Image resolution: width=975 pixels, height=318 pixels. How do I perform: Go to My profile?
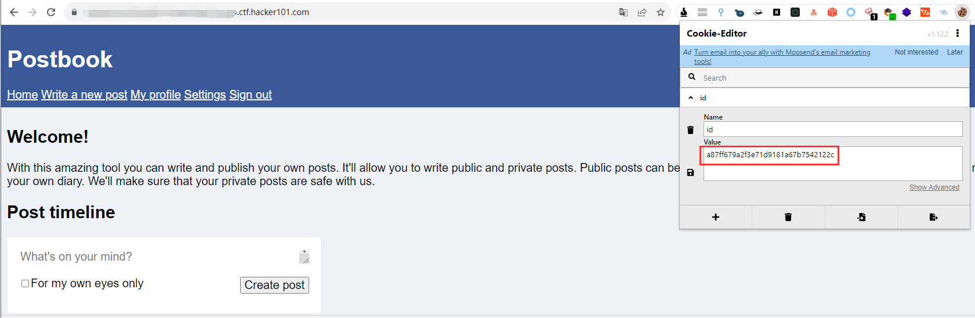pos(155,95)
